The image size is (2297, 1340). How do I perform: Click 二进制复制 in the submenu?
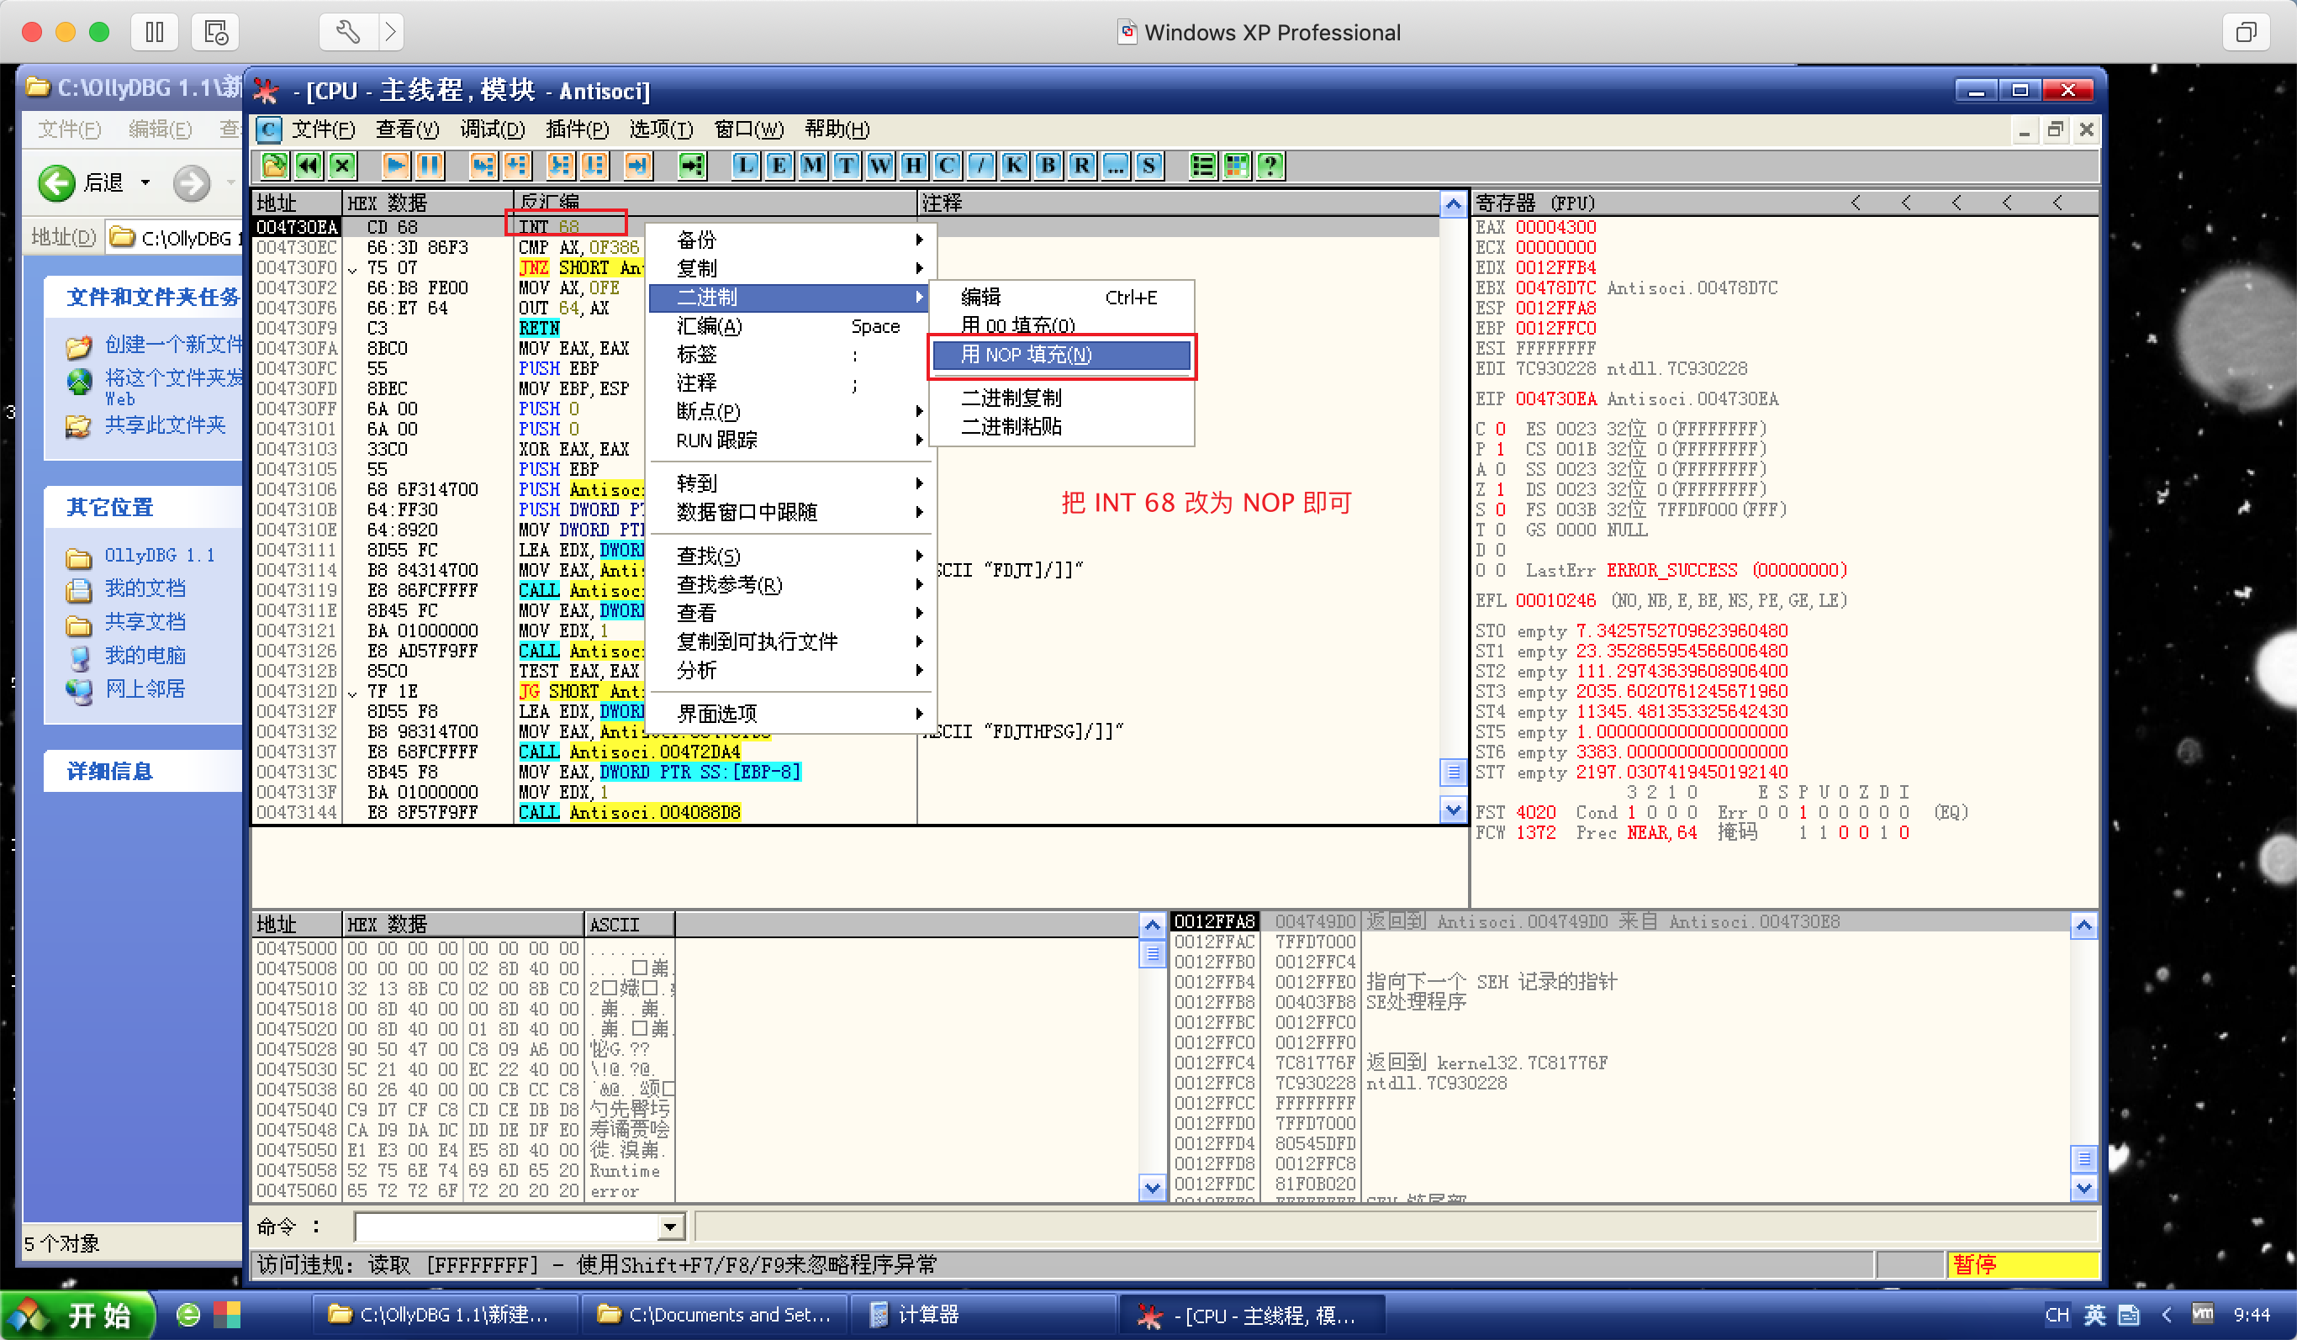coord(1010,398)
